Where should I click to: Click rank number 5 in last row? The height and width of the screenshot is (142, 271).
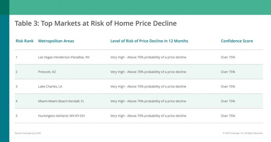pos(17,116)
